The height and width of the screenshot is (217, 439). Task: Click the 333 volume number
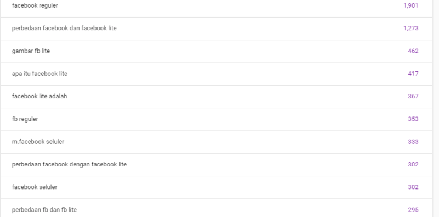(413, 142)
